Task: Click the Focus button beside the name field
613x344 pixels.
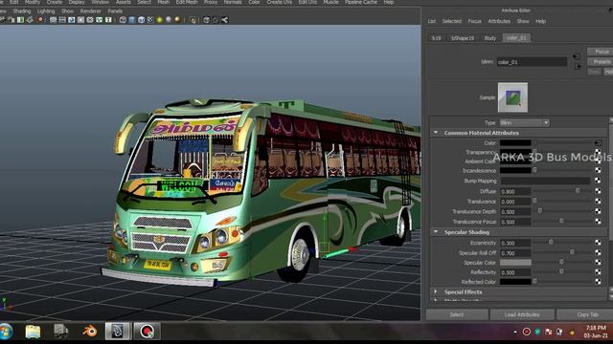Action: click(x=601, y=52)
